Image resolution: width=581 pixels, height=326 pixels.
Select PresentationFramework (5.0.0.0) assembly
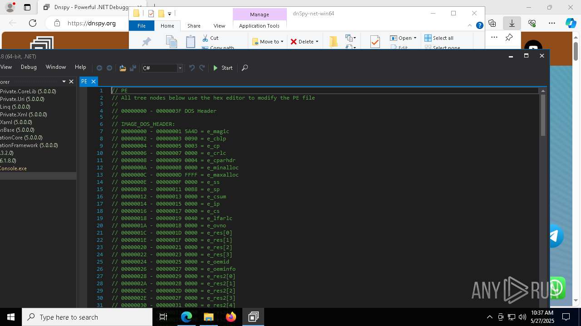click(29, 145)
